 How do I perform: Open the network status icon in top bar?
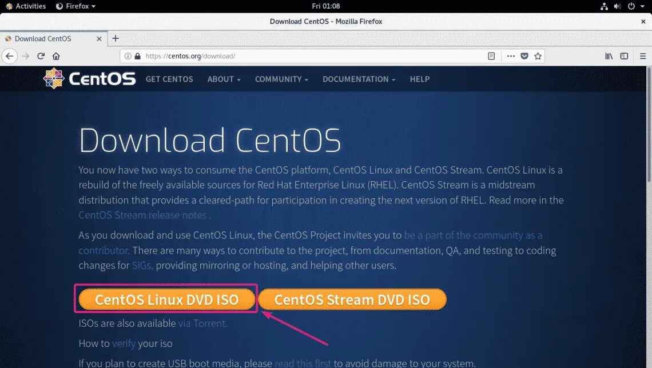point(604,6)
